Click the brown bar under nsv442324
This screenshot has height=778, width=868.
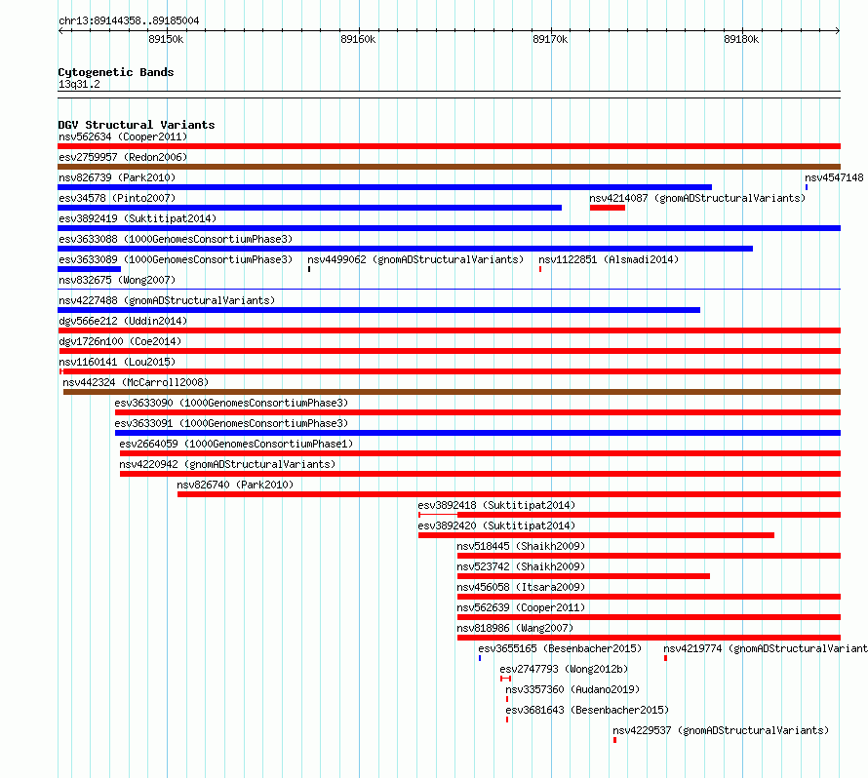click(x=452, y=392)
